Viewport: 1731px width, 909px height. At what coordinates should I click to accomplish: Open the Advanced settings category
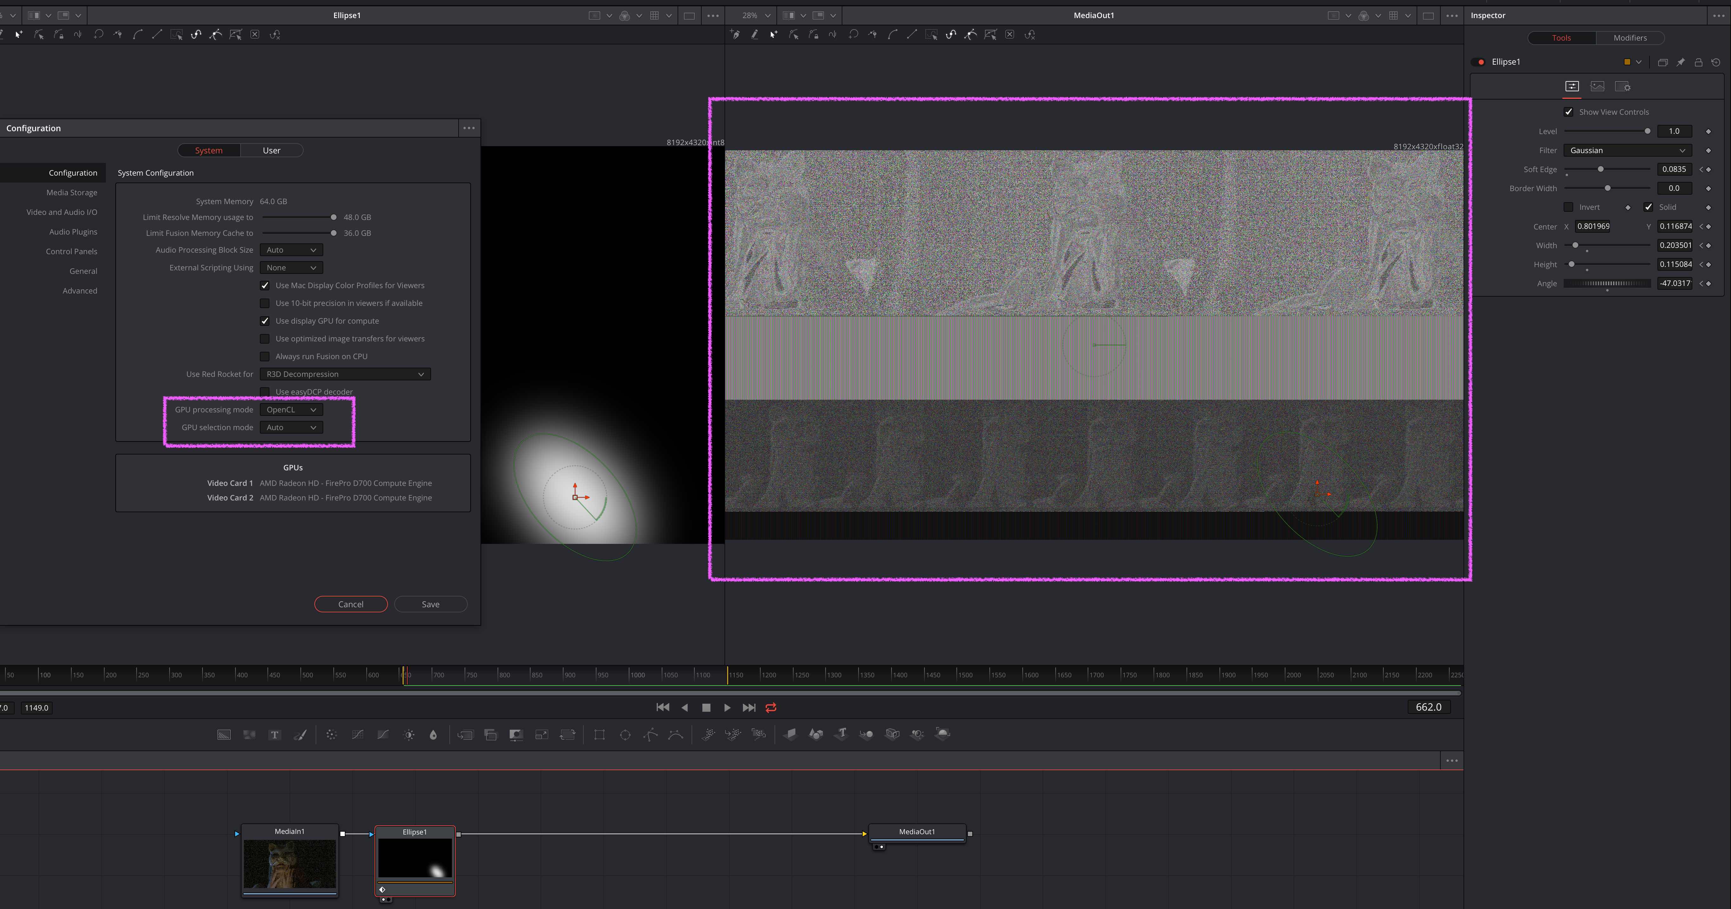click(80, 291)
